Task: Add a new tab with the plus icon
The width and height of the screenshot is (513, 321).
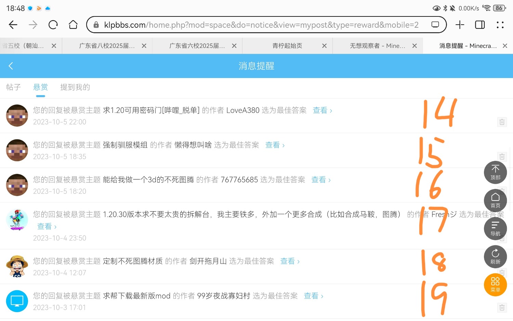Action: click(x=460, y=25)
